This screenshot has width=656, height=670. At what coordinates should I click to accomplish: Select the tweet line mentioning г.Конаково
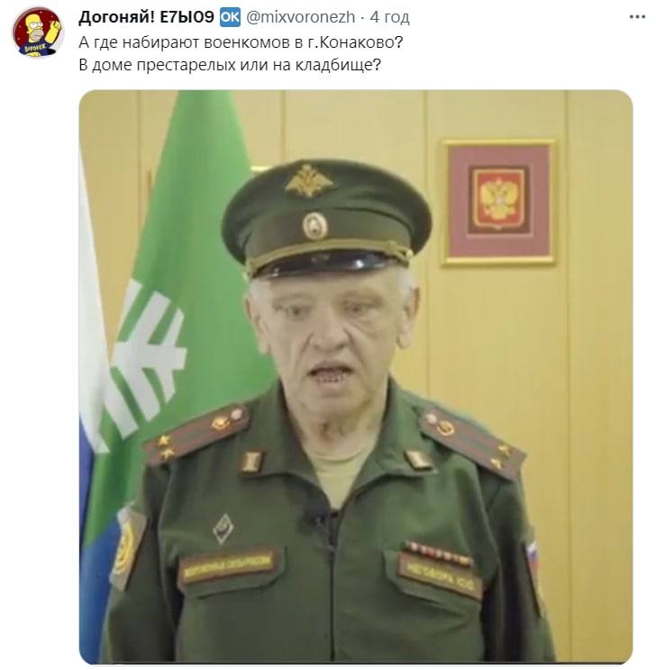point(241,42)
